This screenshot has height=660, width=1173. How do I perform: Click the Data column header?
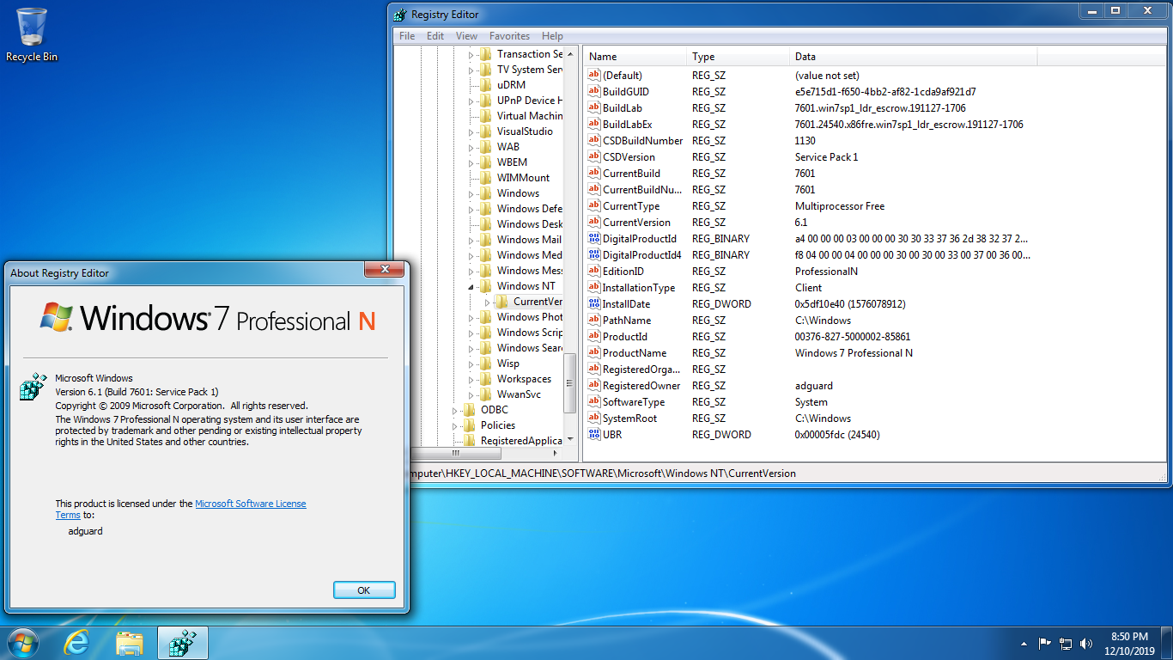[x=914, y=57]
